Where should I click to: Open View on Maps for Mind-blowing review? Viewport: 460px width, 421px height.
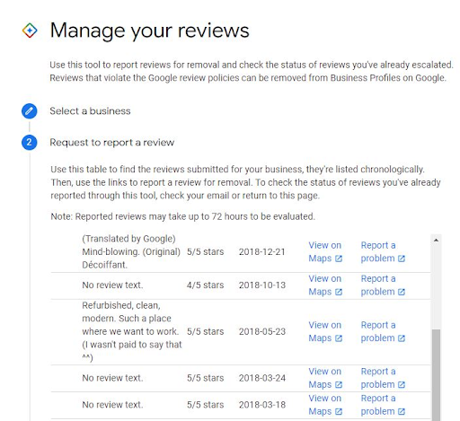[x=325, y=251]
